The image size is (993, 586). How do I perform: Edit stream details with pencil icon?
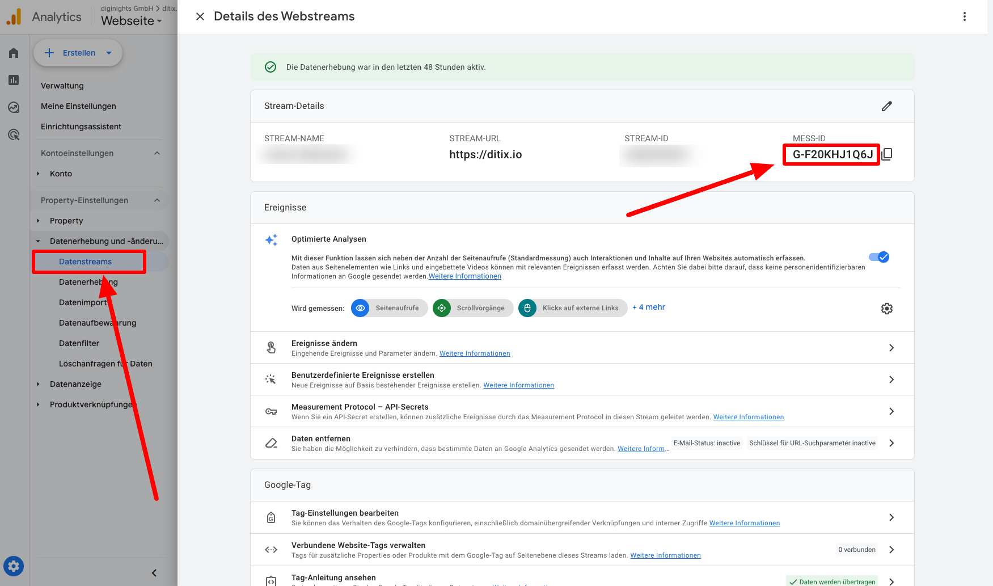pos(887,106)
